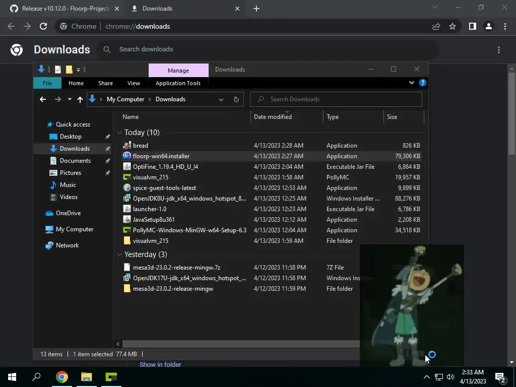Open the Application Tools ribbon tab

(x=178, y=83)
